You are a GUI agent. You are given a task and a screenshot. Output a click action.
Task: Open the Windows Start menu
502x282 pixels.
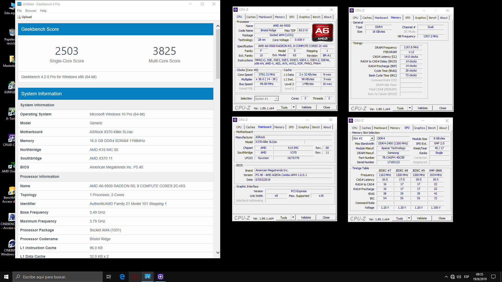6,277
